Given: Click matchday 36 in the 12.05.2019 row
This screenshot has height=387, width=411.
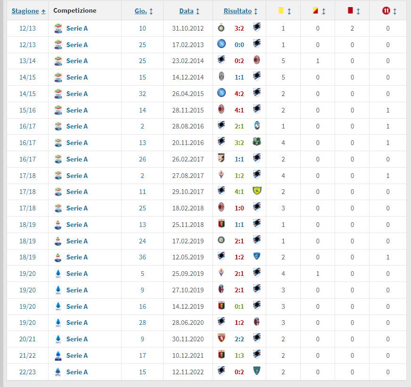Looking at the screenshot, I should point(142,257).
